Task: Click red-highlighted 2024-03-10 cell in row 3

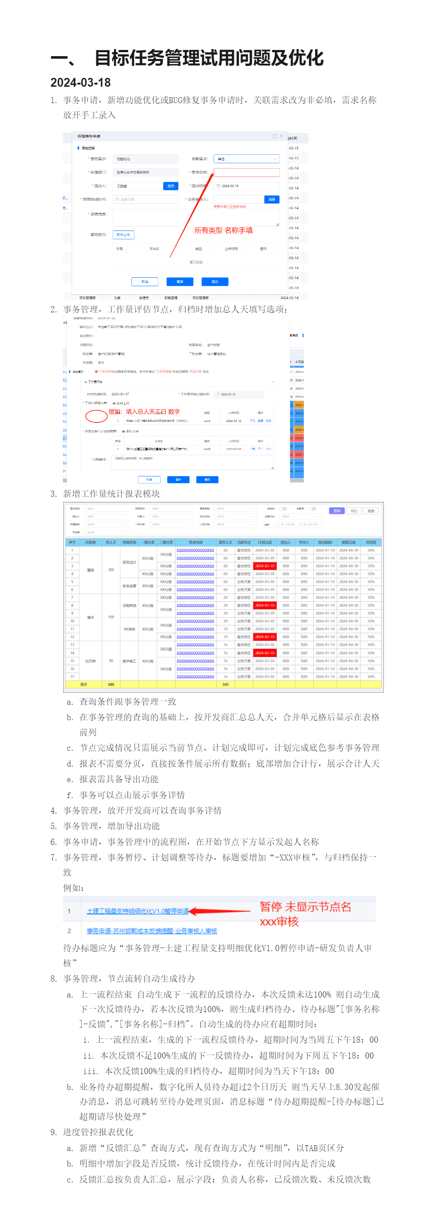Action: point(265,566)
